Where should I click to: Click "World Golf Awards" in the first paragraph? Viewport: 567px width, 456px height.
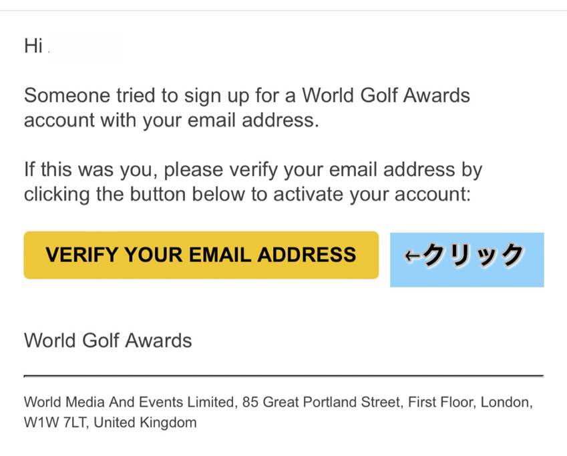tap(386, 95)
